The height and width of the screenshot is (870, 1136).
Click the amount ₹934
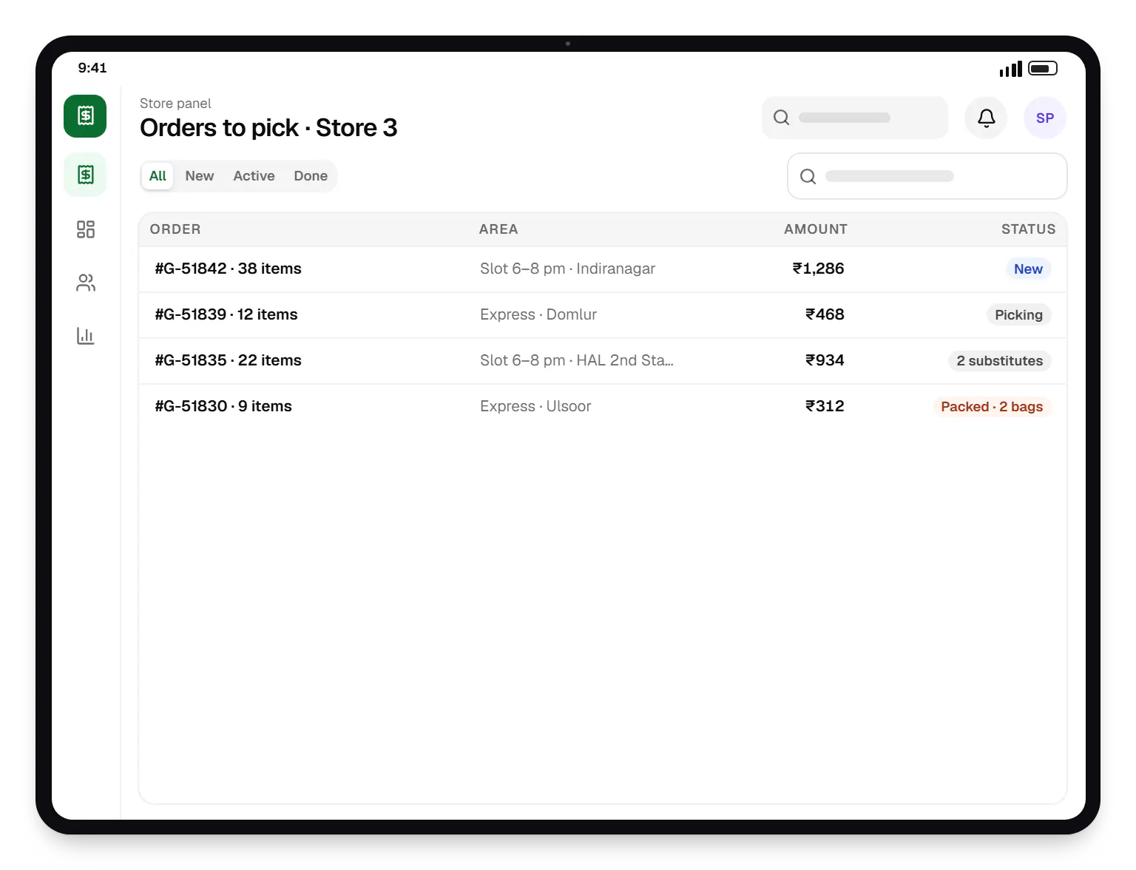pyautogui.click(x=825, y=360)
